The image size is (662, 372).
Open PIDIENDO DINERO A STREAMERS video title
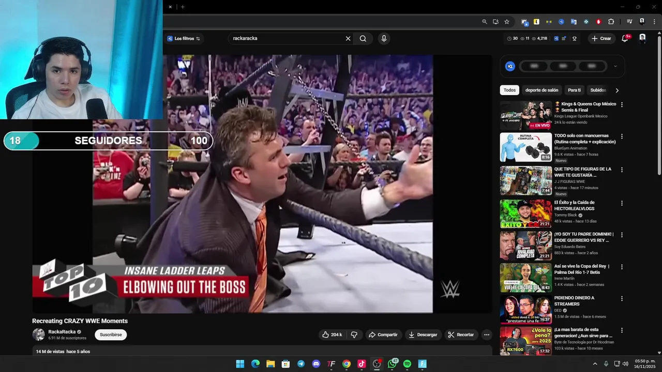[x=574, y=301]
